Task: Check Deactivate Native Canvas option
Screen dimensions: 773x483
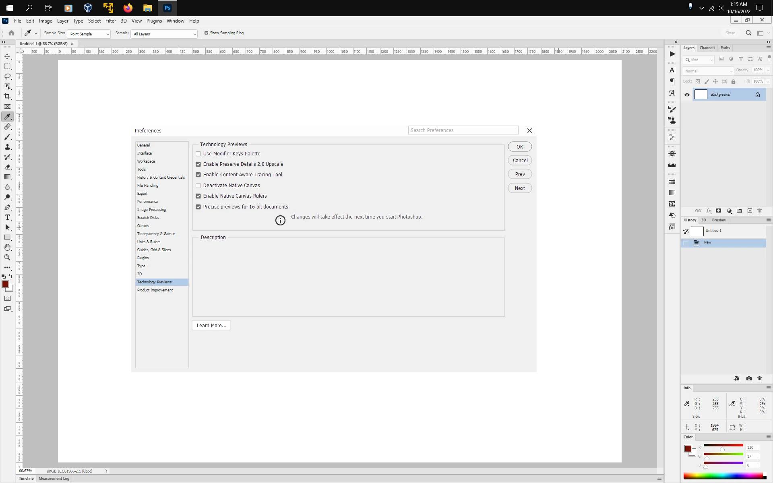Action: pos(198,186)
